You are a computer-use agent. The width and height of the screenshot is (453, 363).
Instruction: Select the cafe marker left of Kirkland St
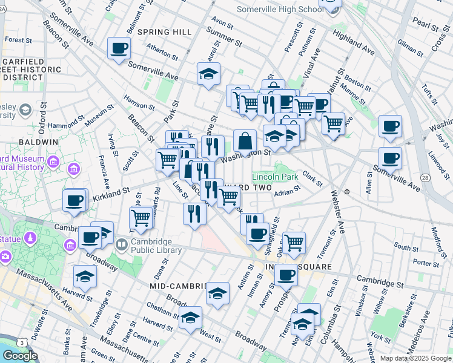click(x=74, y=202)
